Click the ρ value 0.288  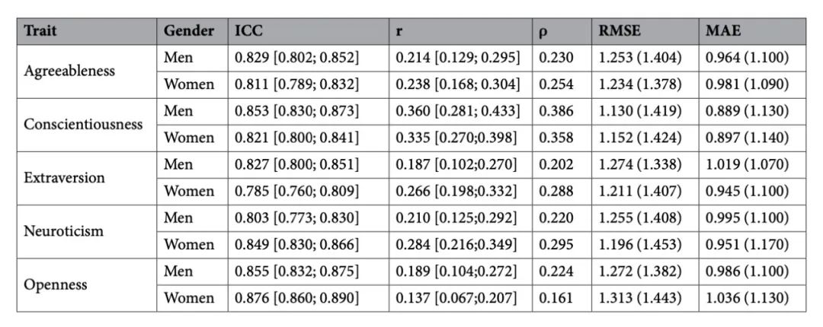[556, 192]
